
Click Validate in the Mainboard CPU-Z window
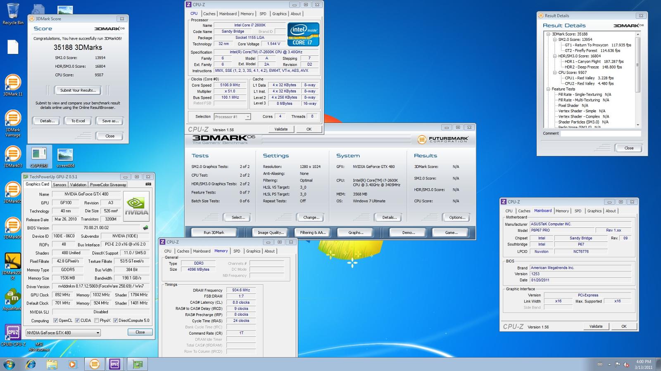(596, 326)
